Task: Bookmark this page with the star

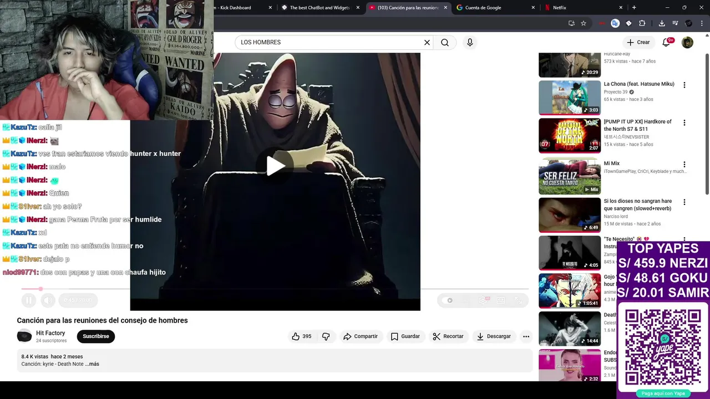Action: [x=584, y=23]
